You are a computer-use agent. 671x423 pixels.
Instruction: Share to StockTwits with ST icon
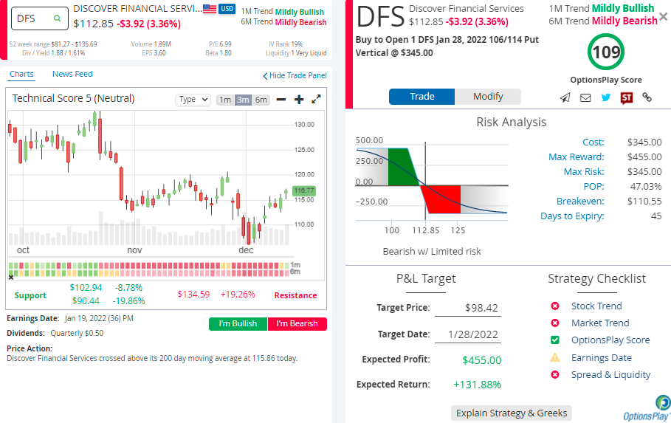point(627,98)
